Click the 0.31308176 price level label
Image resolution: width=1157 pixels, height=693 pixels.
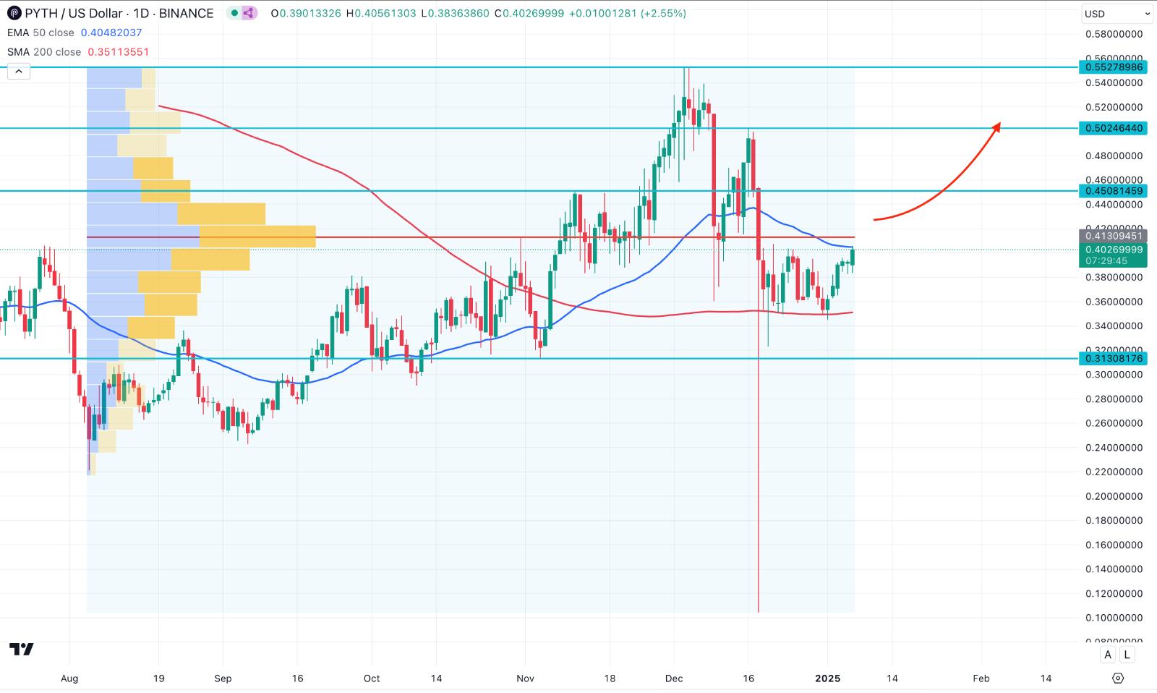tap(1114, 358)
